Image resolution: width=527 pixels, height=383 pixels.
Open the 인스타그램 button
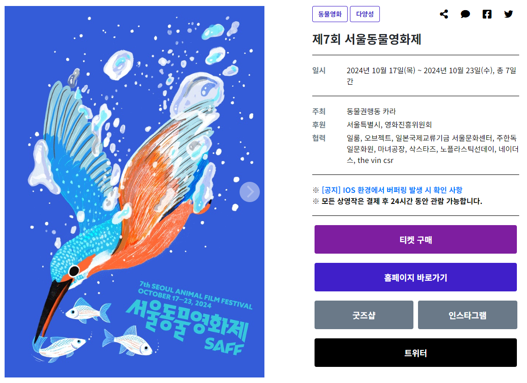click(467, 315)
